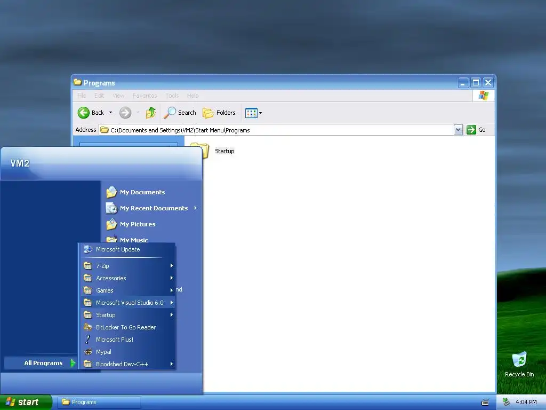
Task: Expand the Accessories program folder
Action: click(127, 278)
